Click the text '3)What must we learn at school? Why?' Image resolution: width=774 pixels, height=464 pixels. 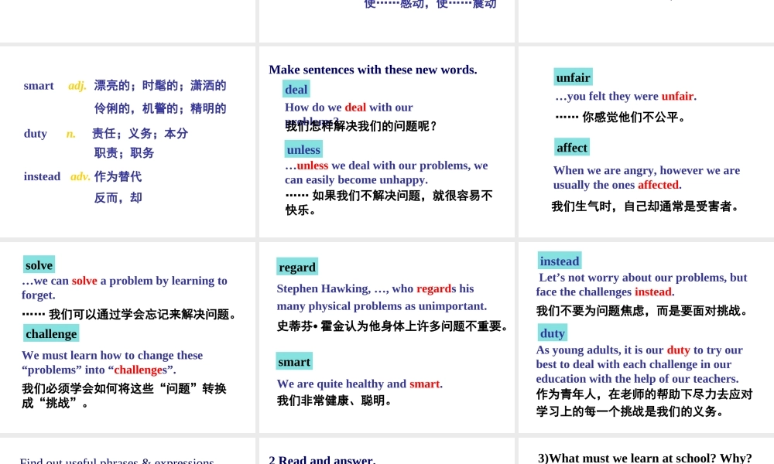[x=646, y=458]
